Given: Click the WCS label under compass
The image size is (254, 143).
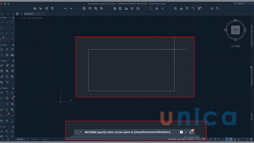Looking at the screenshot, I should pyautogui.click(x=236, y=46).
